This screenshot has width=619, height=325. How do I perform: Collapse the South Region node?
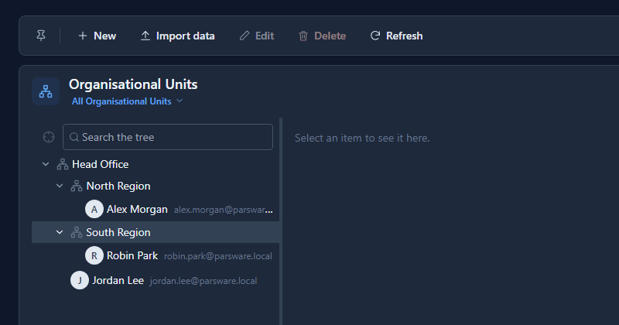click(60, 232)
